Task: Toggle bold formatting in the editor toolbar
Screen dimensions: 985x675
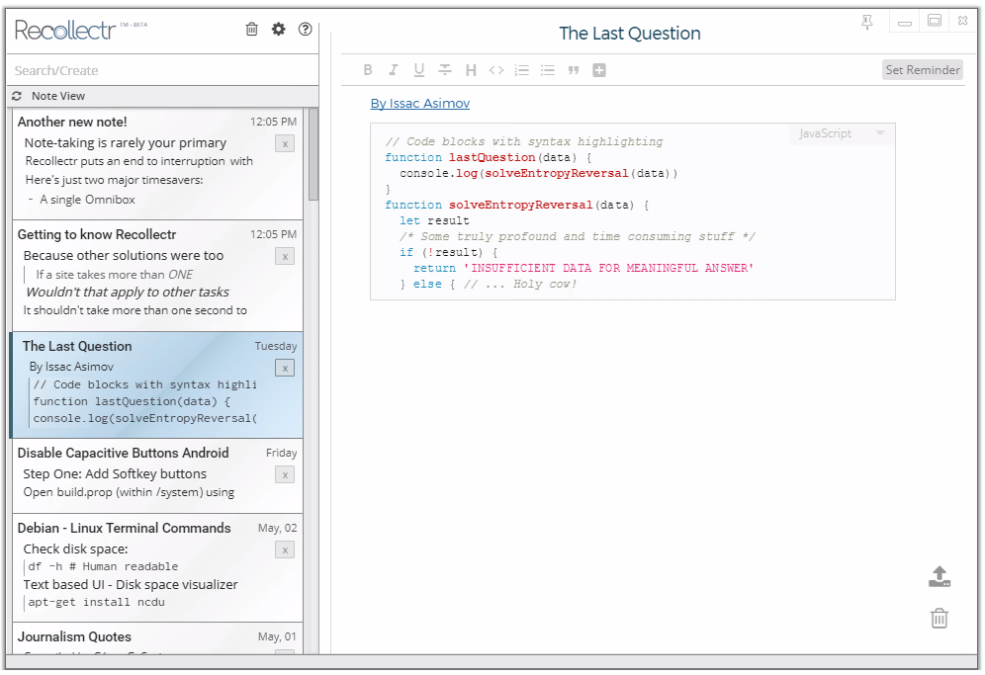Action: coord(368,70)
